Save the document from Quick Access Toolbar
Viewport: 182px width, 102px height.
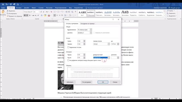[3, 4]
